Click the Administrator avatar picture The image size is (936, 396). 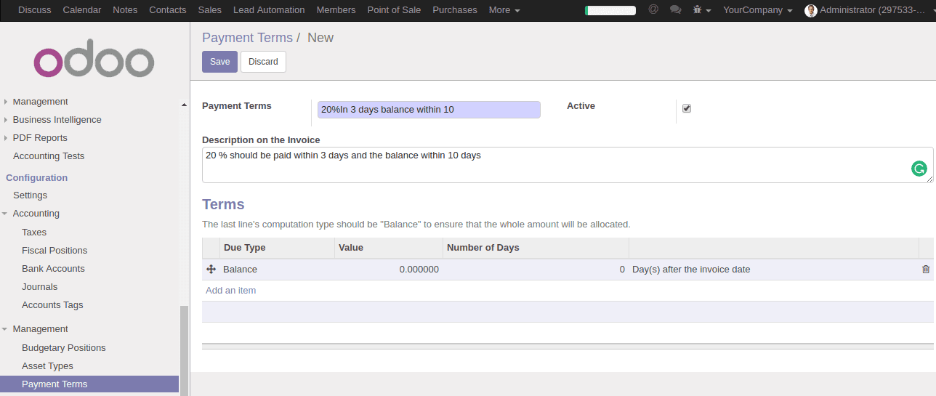click(x=811, y=10)
